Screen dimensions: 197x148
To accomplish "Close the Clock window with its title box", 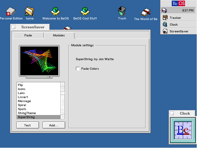I will coord(172,113).
